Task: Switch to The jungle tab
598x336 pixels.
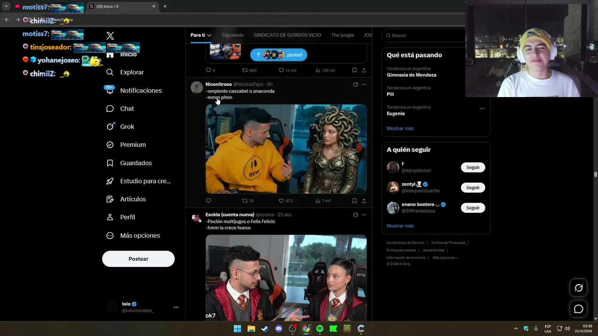Action: pos(342,35)
